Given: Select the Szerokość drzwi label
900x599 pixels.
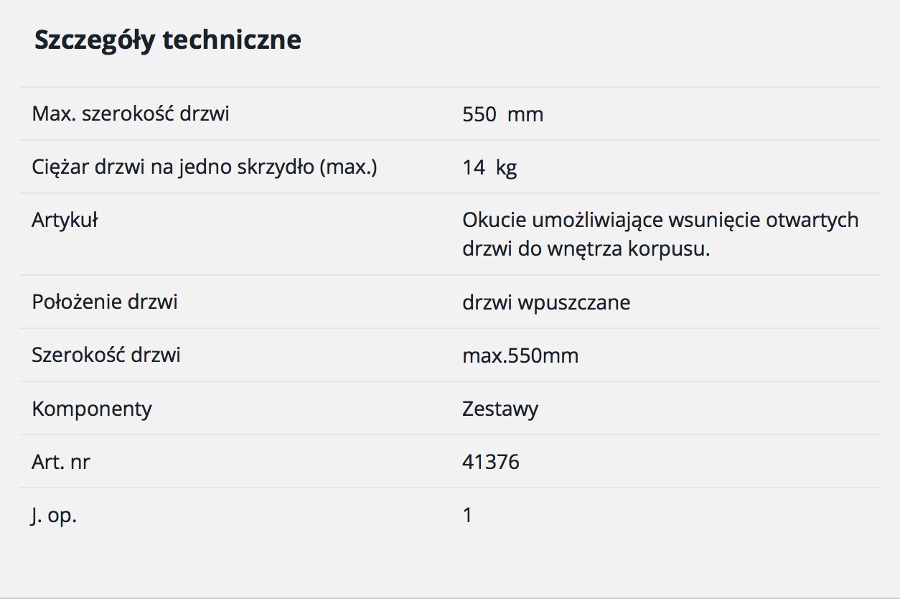Looking at the screenshot, I should 106,355.
